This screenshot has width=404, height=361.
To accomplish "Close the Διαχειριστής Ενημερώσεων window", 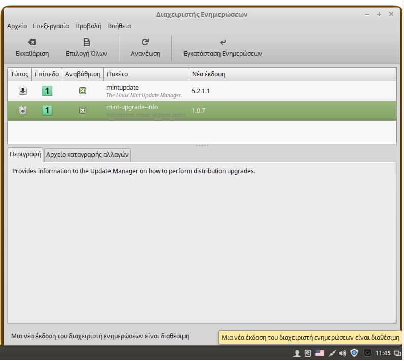I will click(x=391, y=14).
